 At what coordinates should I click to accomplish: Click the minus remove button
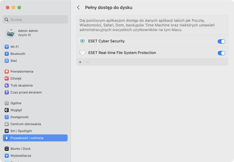pos(87,62)
